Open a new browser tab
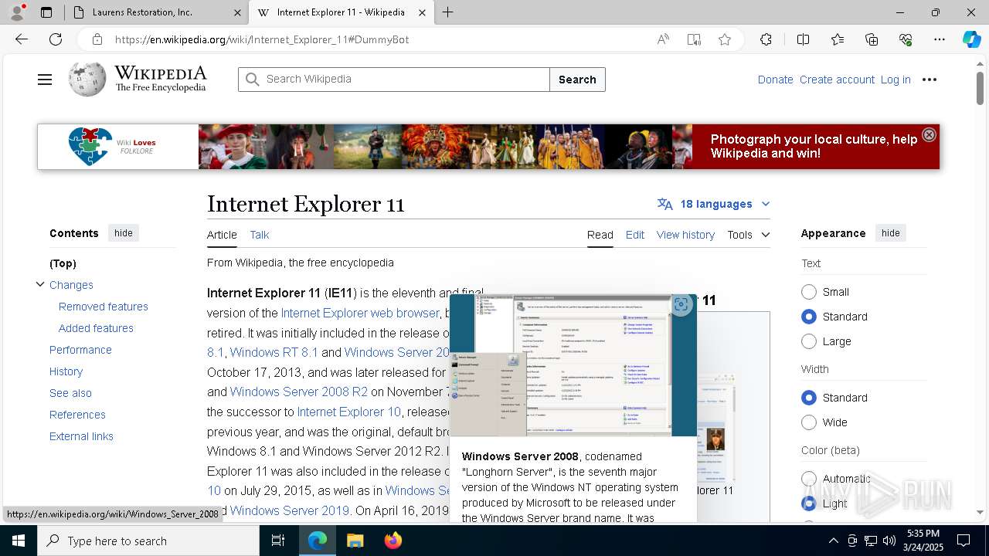Viewport: 989px width, 556px height. tap(448, 12)
